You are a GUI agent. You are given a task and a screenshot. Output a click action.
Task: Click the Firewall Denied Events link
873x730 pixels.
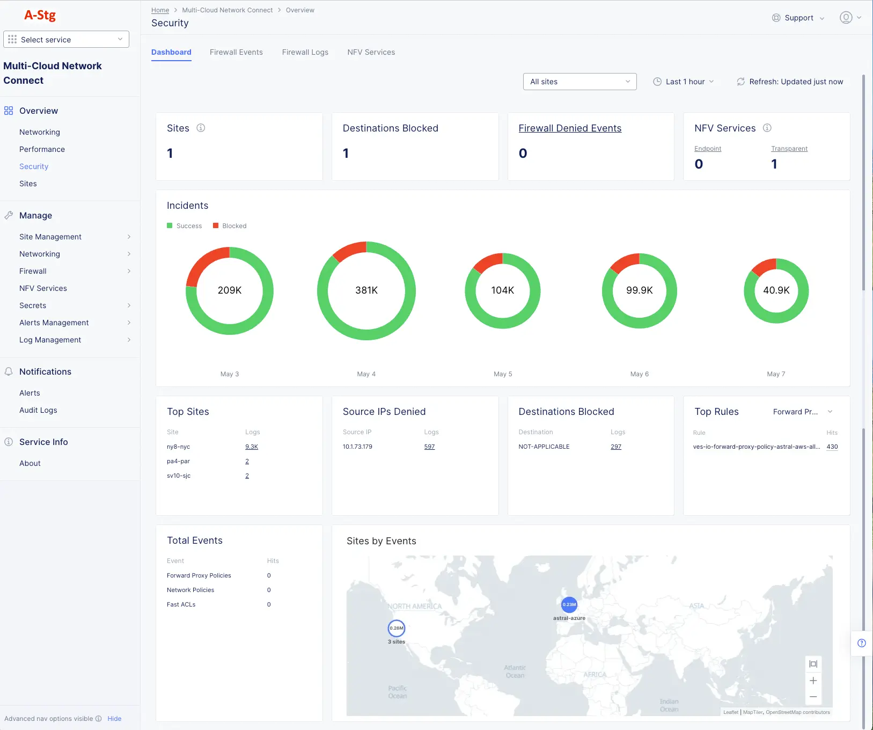pos(570,128)
